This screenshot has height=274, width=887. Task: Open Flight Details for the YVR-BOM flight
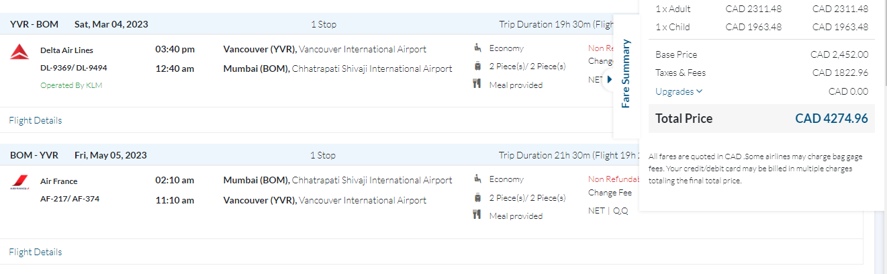(36, 121)
